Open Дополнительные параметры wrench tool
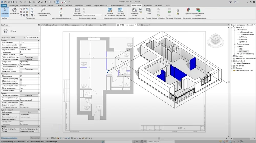The height and width of the screenshot is (143, 256). (x=43, y=12)
